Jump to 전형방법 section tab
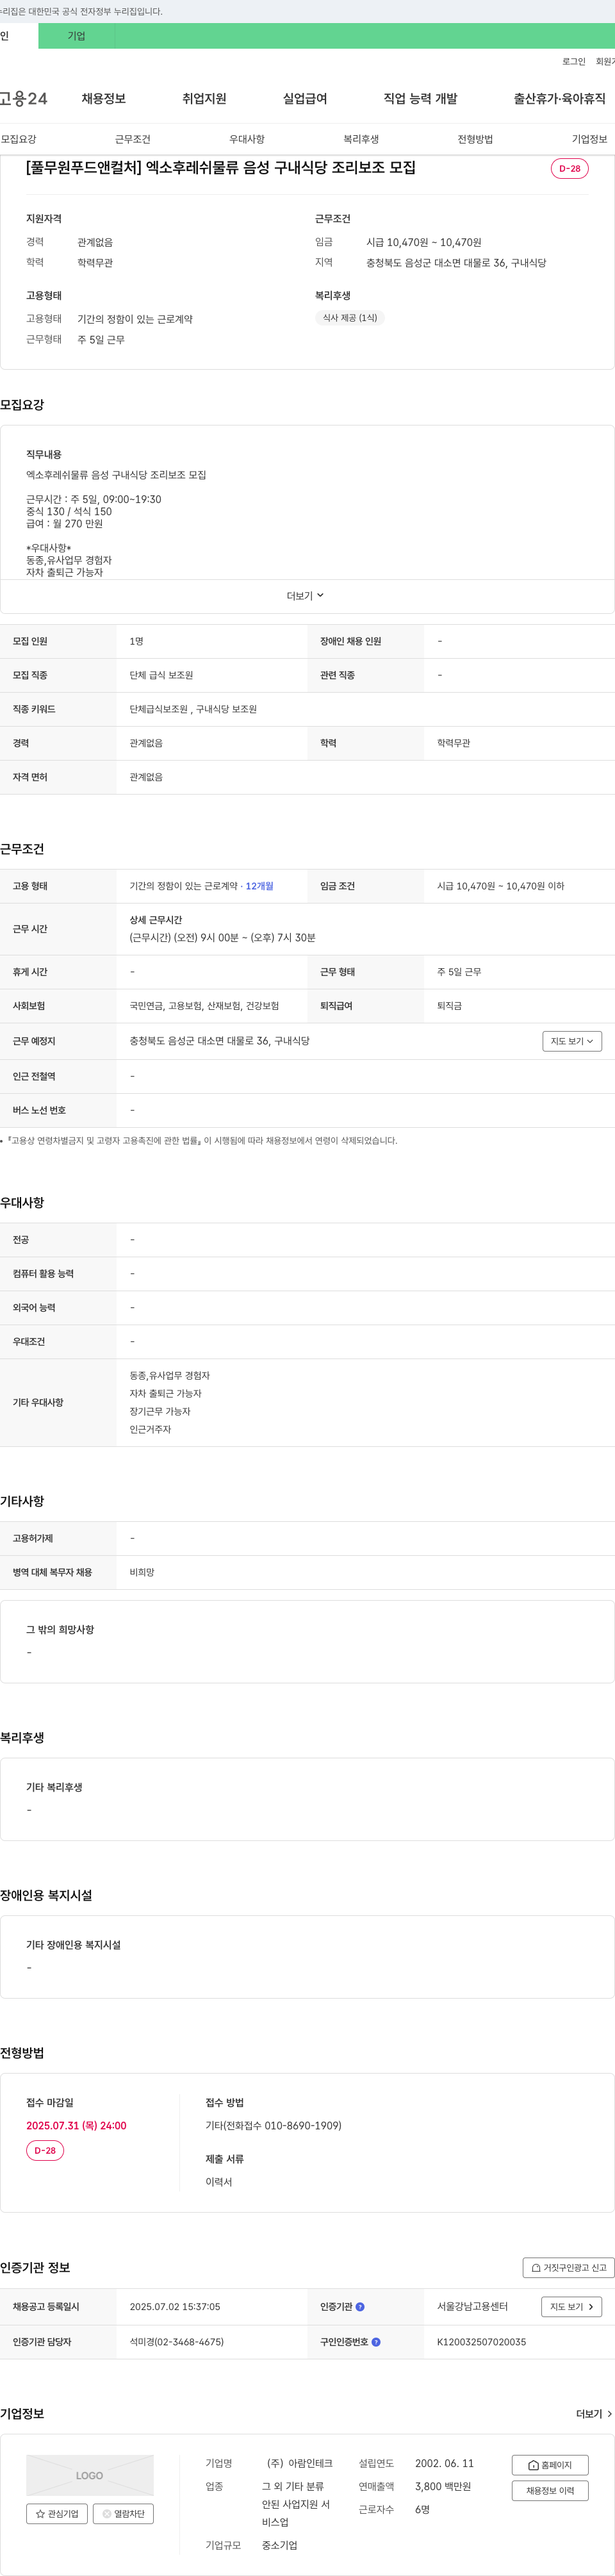615x2576 pixels. pos(475,139)
